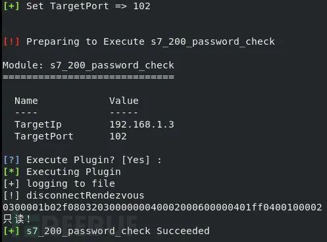Click the blue [?] Execute Plugin marker
This screenshot has height=242, width=327.
(12, 160)
